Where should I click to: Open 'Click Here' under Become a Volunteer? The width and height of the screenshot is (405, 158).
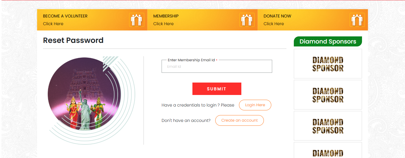coord(53,24)
